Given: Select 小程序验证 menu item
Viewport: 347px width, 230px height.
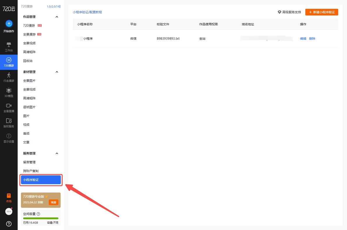Looking at the screenshot, I should click(41, 180).
